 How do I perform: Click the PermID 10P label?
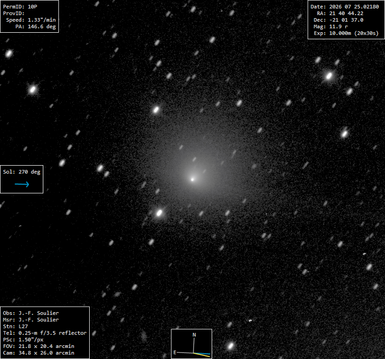tap(20, 7)
